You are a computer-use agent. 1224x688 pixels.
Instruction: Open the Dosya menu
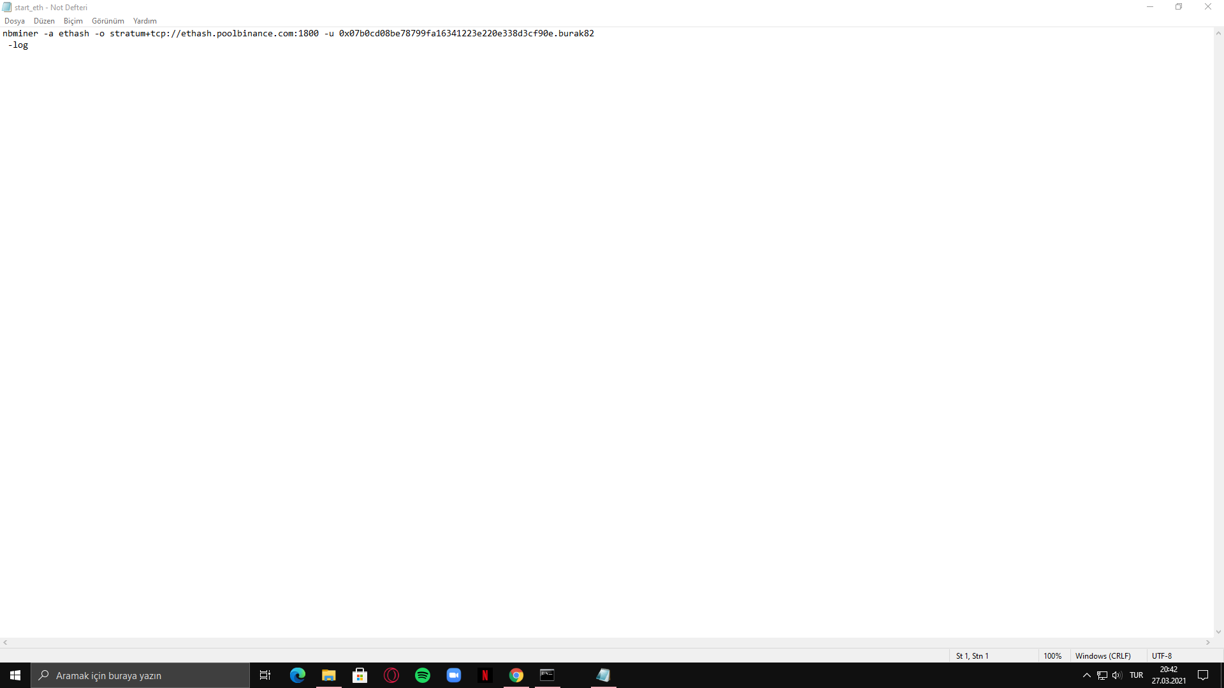point(15,21)
